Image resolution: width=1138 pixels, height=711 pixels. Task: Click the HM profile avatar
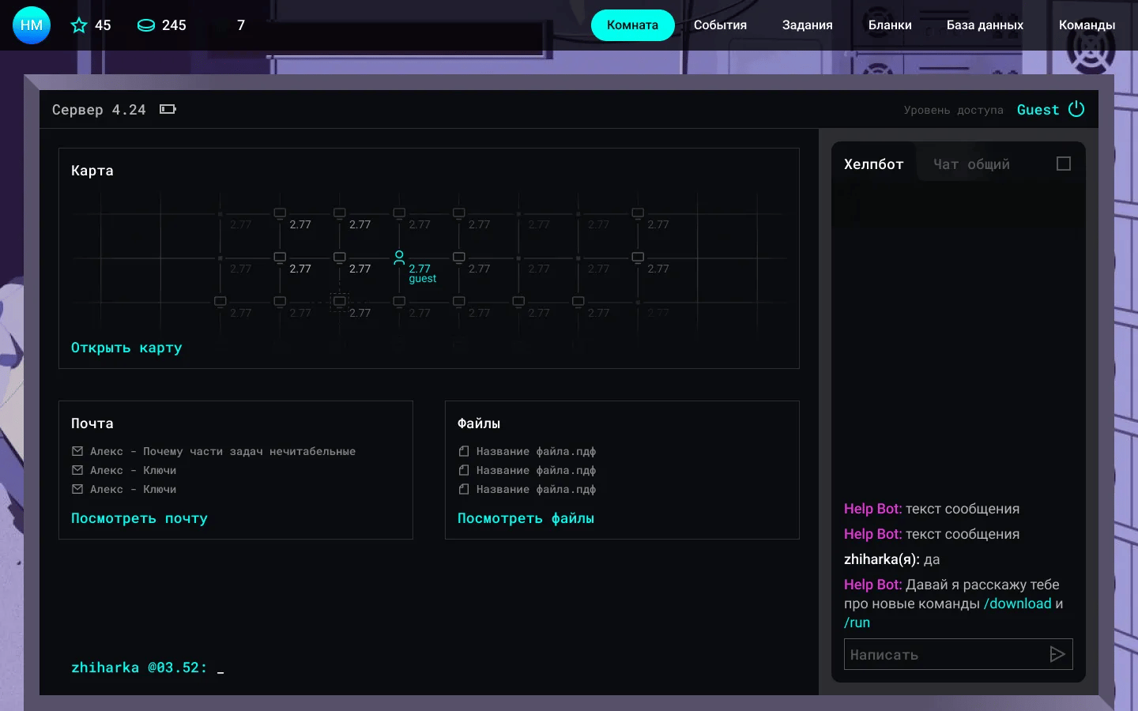click(32, 25)
